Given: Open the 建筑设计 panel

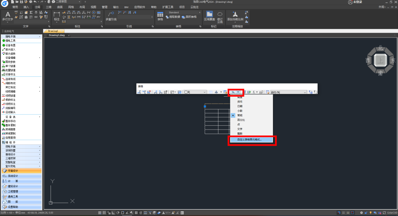Looking at the screenshot, I should pyautogui.click(x=21, y=186).
